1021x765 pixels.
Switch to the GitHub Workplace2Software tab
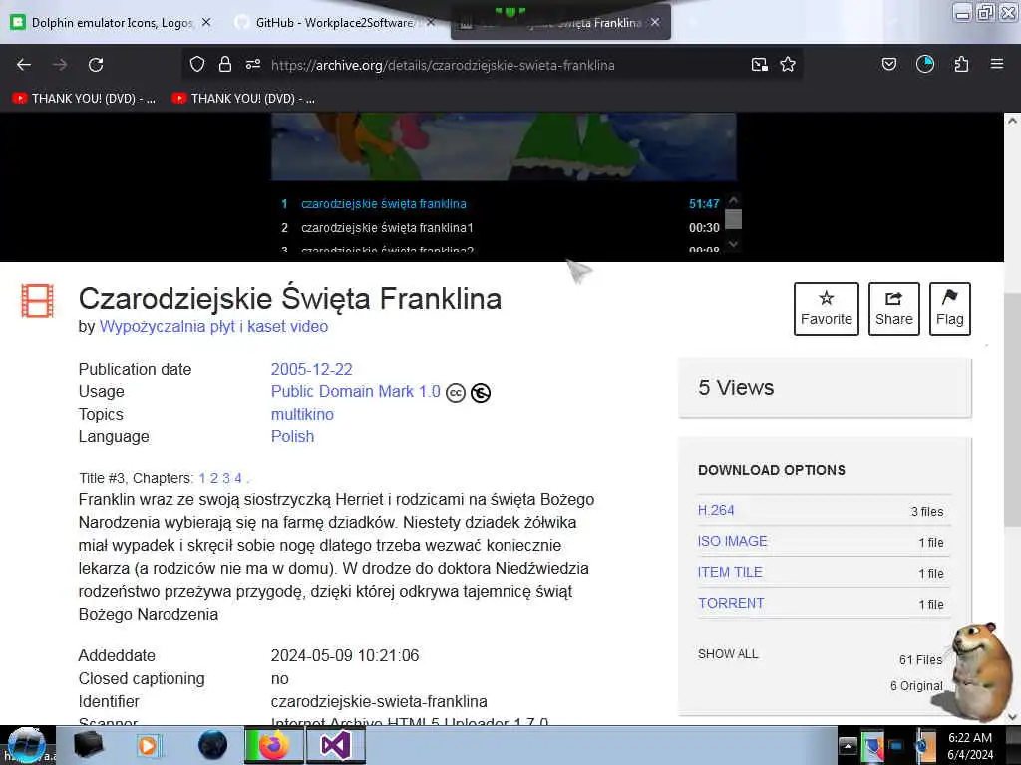(334, 22)
